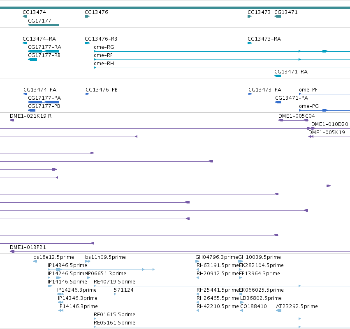This screenshot has width=350, height=329.
Task: Open the CG13476 gene label
Action: [x=96, y=12]
